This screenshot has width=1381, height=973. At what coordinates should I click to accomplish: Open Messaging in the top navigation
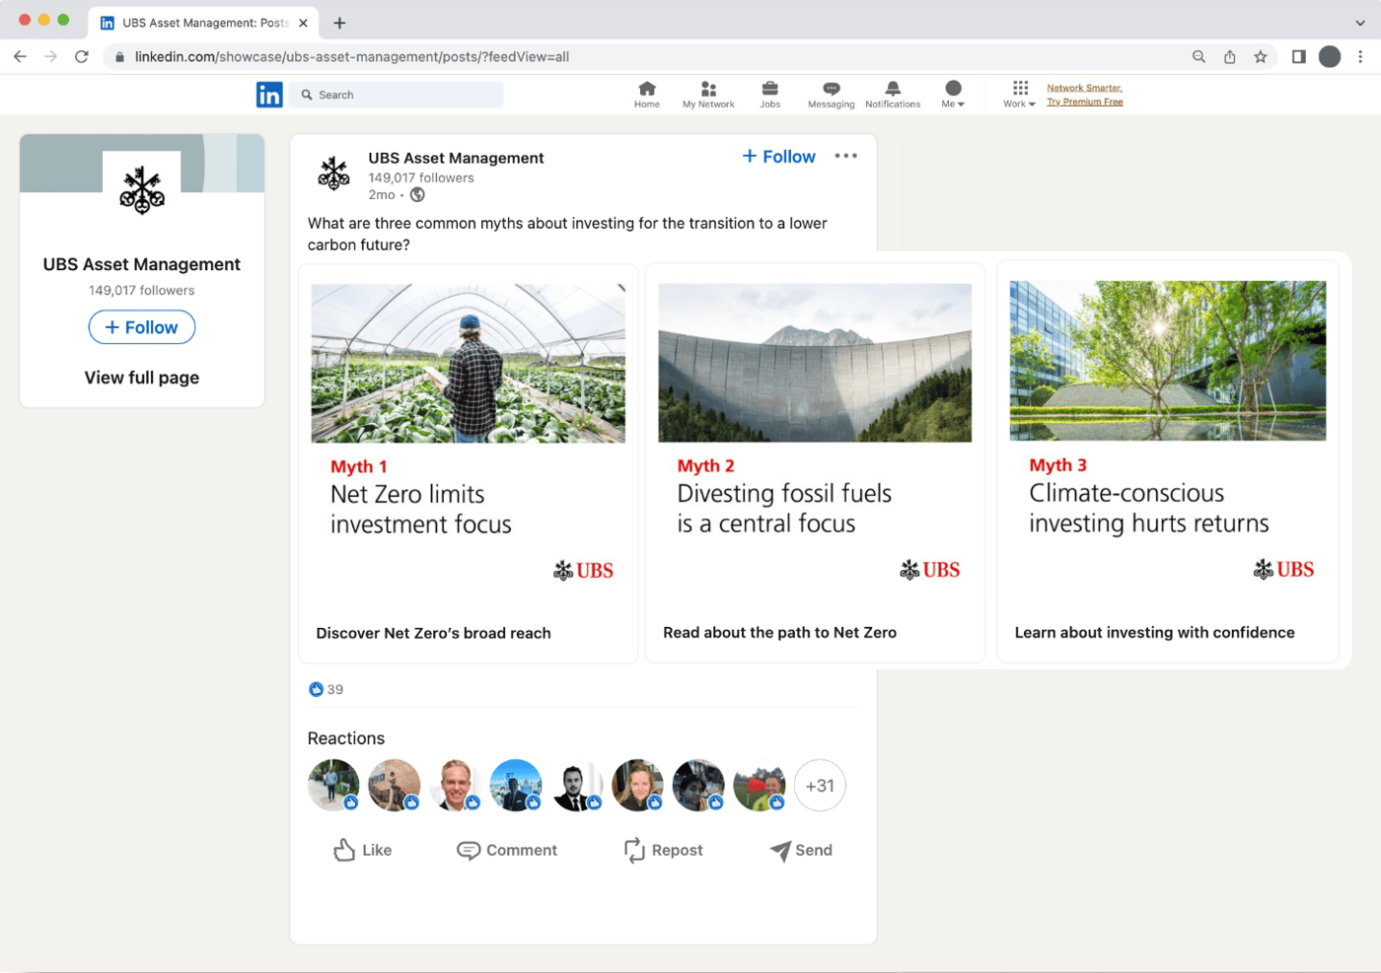[832, 95]
